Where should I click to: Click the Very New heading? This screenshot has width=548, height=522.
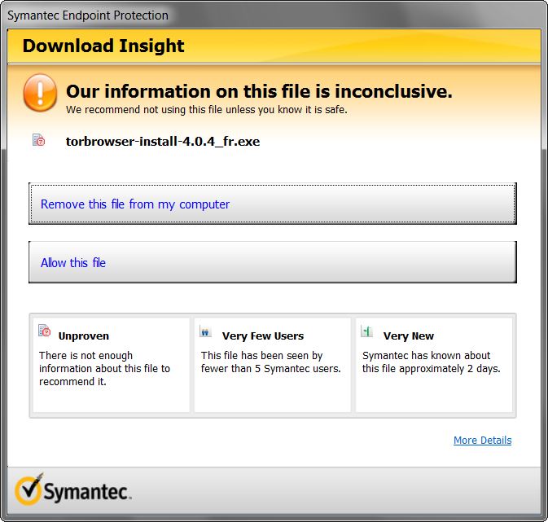[x=409, y=336]
